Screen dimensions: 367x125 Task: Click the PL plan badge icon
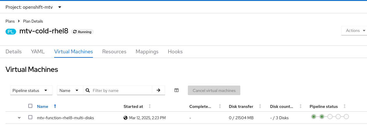pyautogui.click(x=11, y=32)
